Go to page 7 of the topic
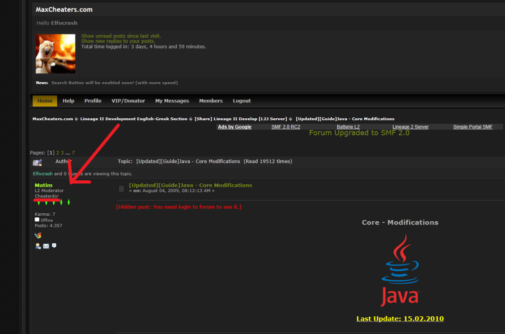This screenshot has width=505, height=334. (x=73, y=153)
